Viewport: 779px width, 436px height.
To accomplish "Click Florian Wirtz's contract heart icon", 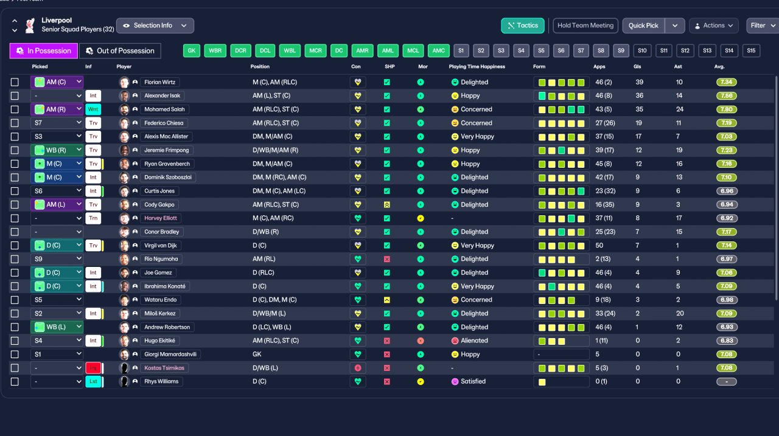I will pyautogui.click(x=358, y=82).
